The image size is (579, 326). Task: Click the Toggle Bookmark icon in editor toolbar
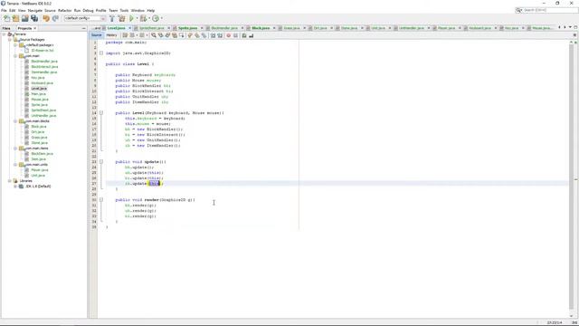[204, 35]
